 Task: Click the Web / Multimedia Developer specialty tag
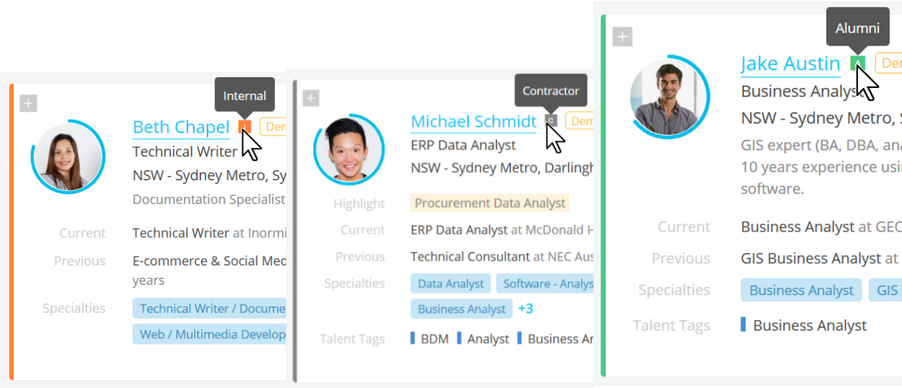click(210, 334)
